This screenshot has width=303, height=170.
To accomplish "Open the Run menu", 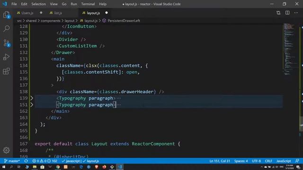I will [x=74, y=4].
